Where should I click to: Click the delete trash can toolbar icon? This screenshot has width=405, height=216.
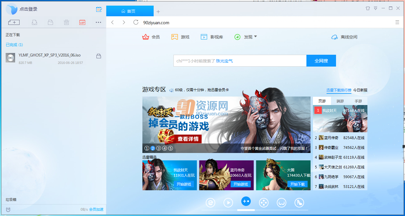point(66,22)
